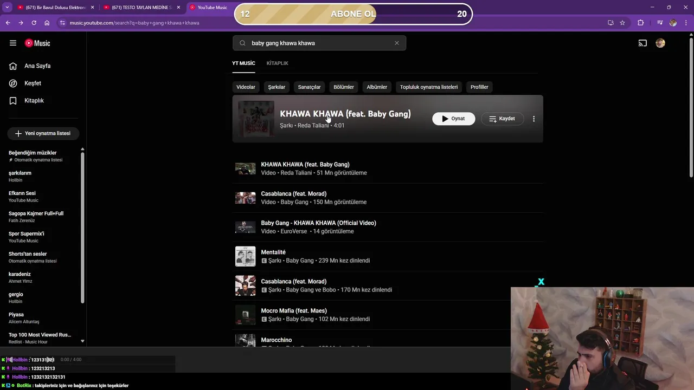This screenshot has height=390, width=694.
Task: Switch to Bir Bavul Dolusu tab
Action: click(55, 8)
